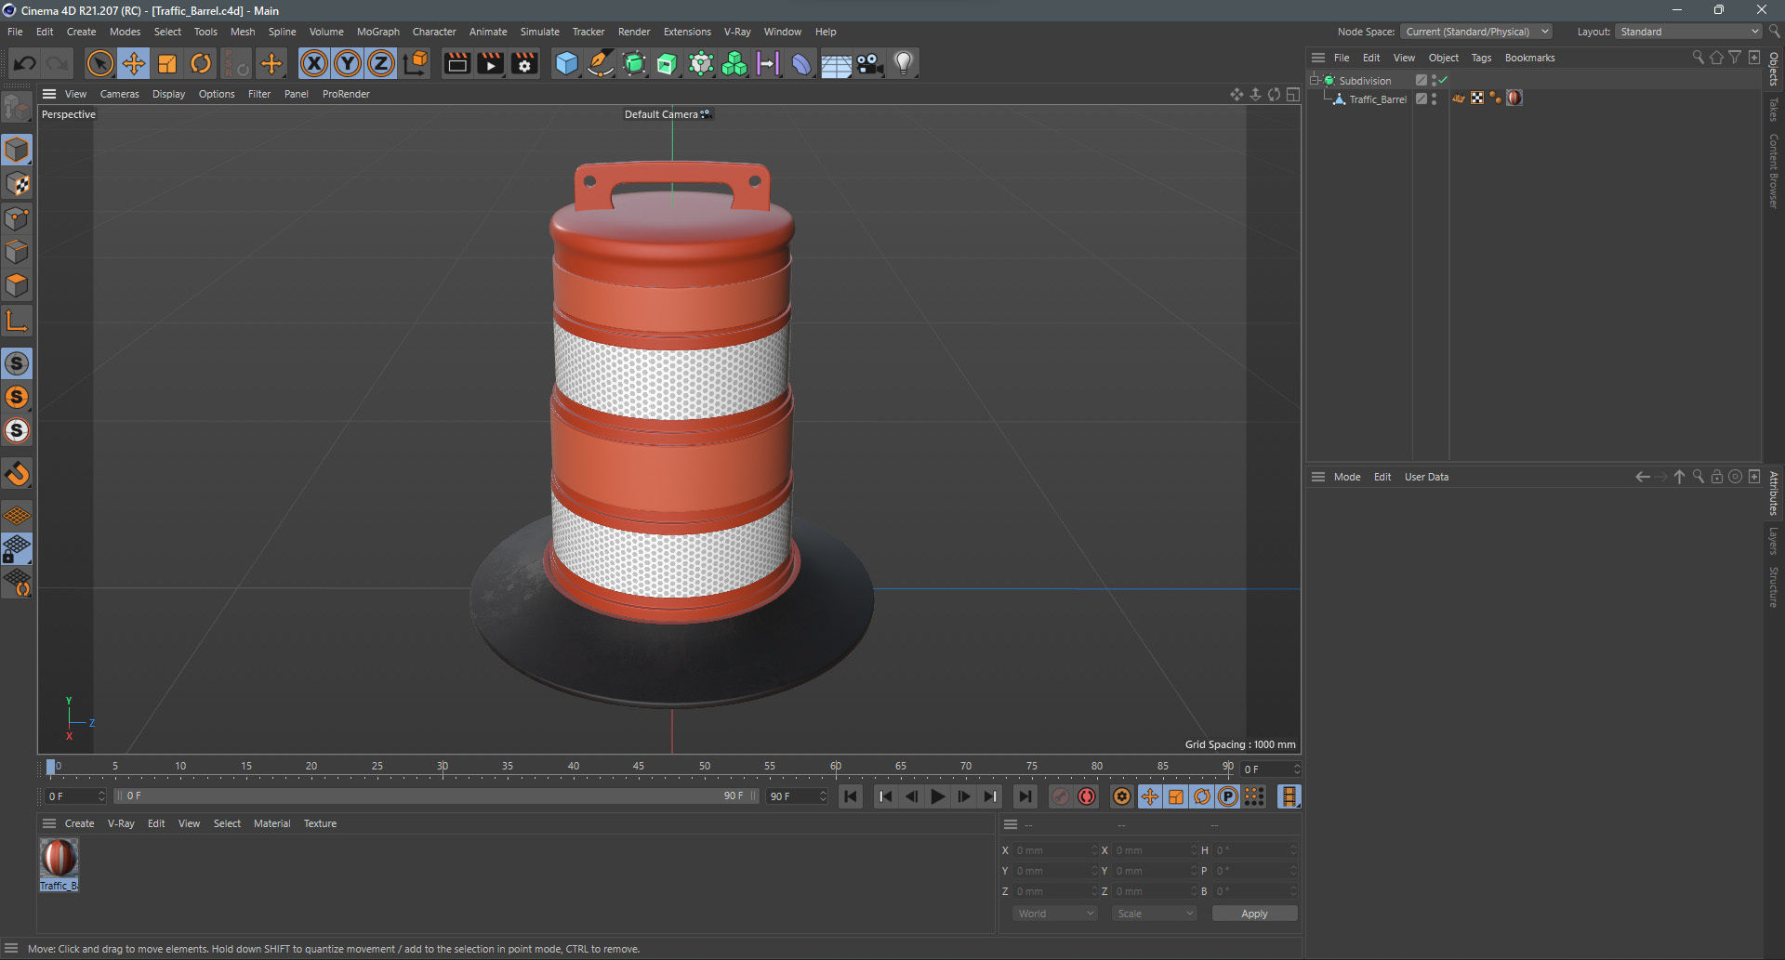
Task: Click Render to Picture Viewer icon
Action: (490, 63)
